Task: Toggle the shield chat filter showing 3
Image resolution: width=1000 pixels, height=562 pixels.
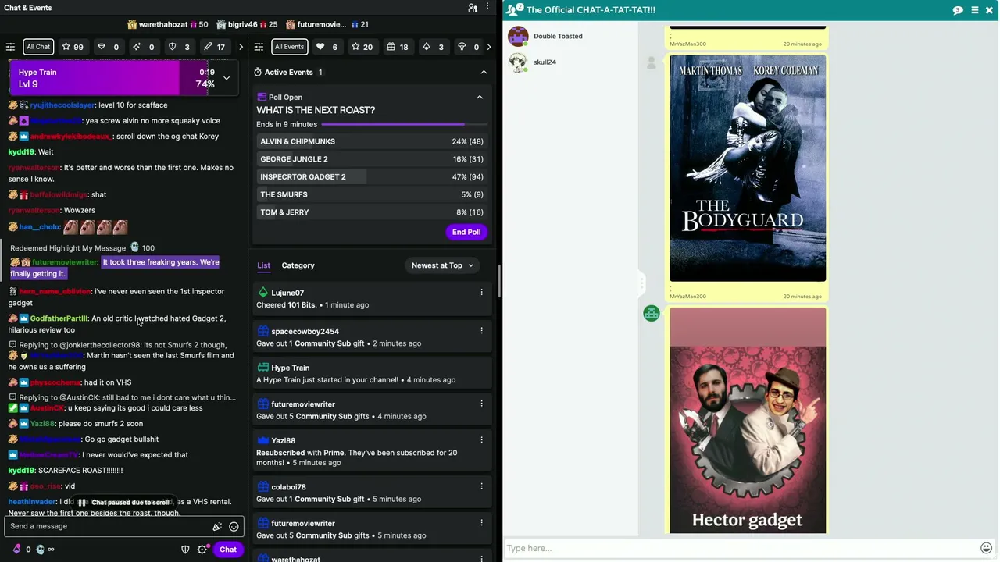Action: (179, 47)
